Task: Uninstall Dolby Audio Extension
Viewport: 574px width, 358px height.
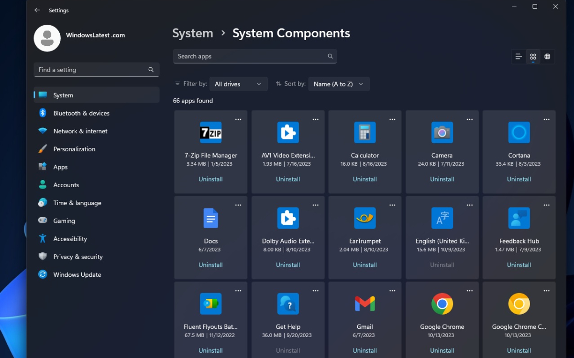Action: pos(288,265)
